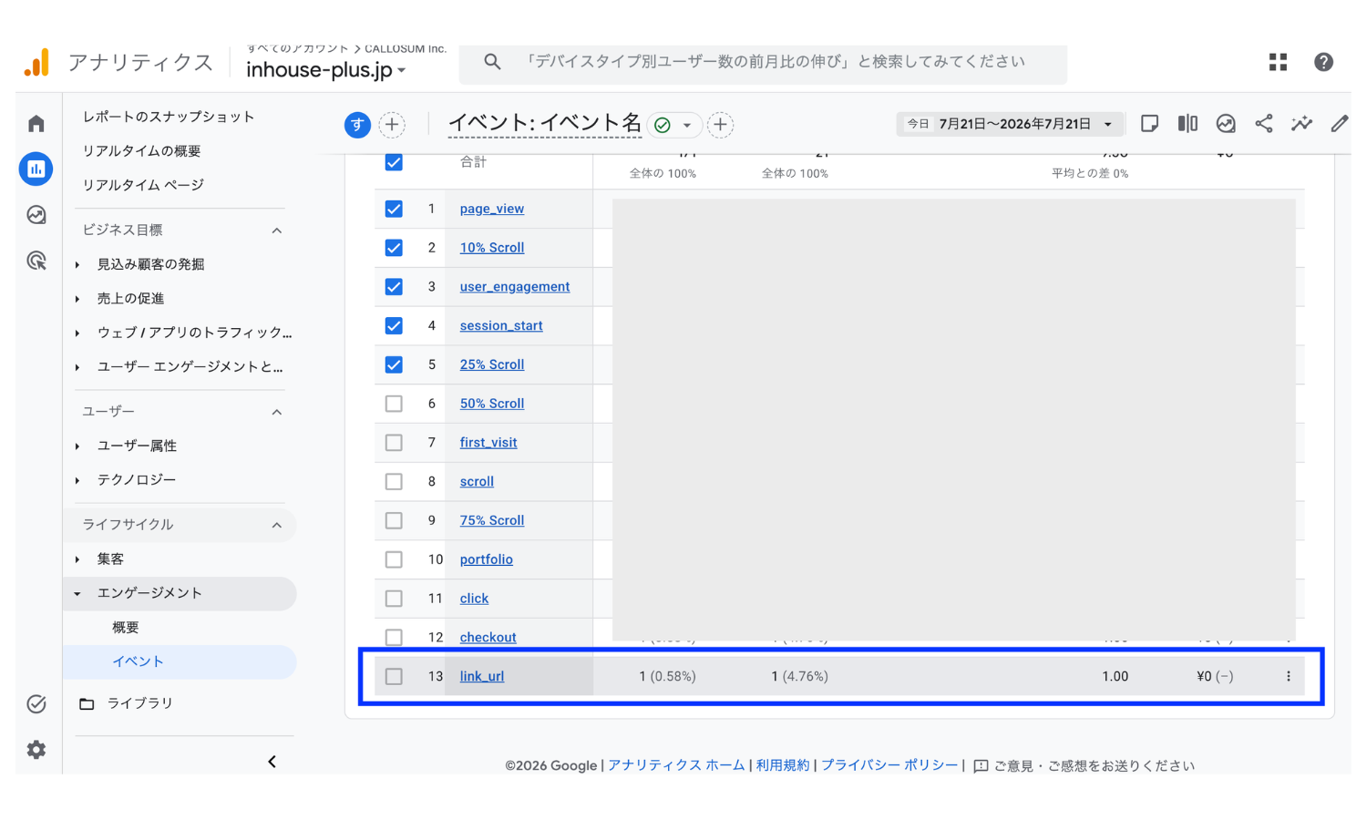Collapse the ビジネス目標 section

pyautogui.click(x=277, y=231)
